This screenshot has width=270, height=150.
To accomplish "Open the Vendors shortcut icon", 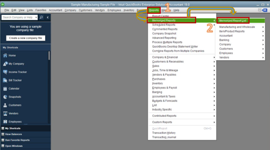I will coord(5,113).
